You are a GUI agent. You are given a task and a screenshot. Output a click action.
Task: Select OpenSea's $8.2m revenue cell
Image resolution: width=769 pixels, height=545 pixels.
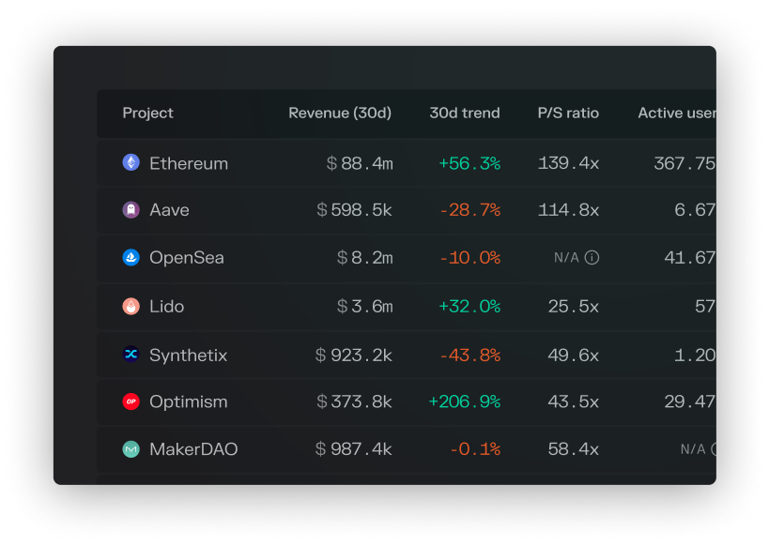point(364,257)
